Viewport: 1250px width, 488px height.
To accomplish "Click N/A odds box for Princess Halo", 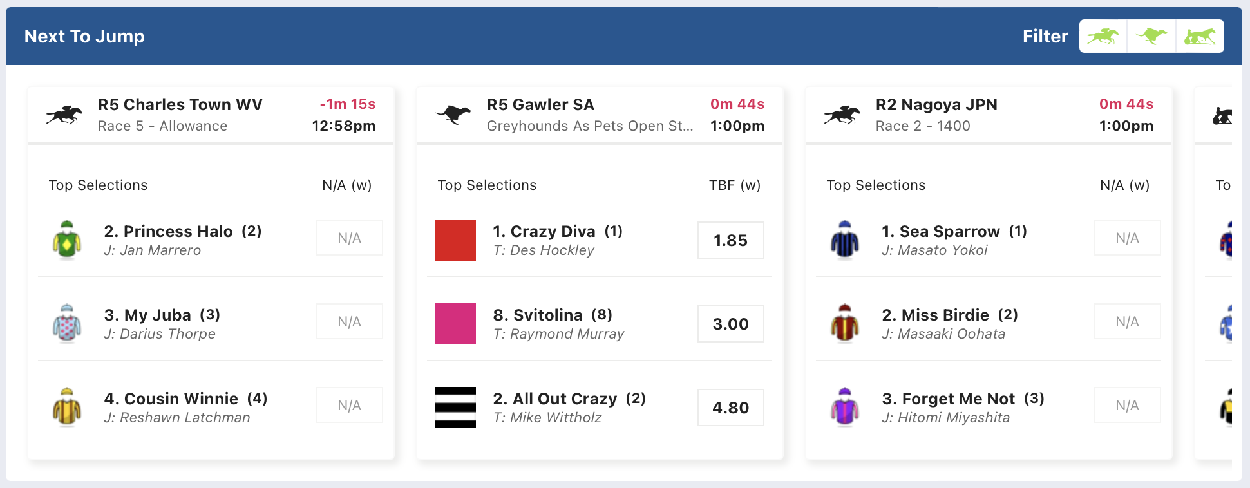I will [x=350, y=238].
